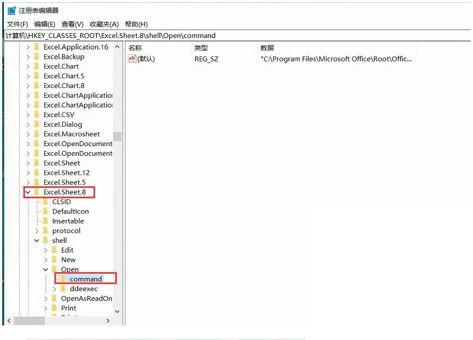473x340 pixels.
Task: Click the (默认) string value icon
Action: (132, 59)
